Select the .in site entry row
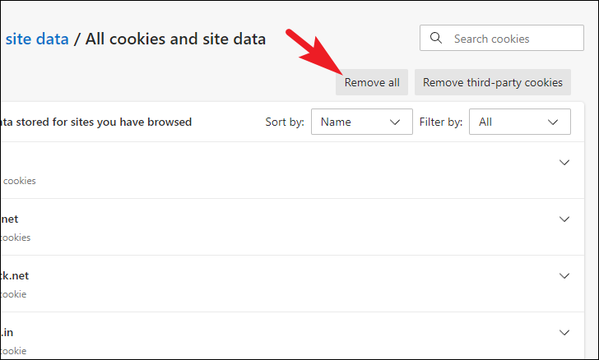 tap(292, 336)
